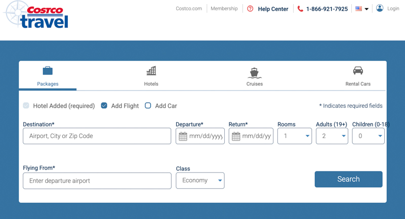The height and width of the screenshot is (219, 405).
Task: Expand the country selector arrow
Action: (367, 9)
